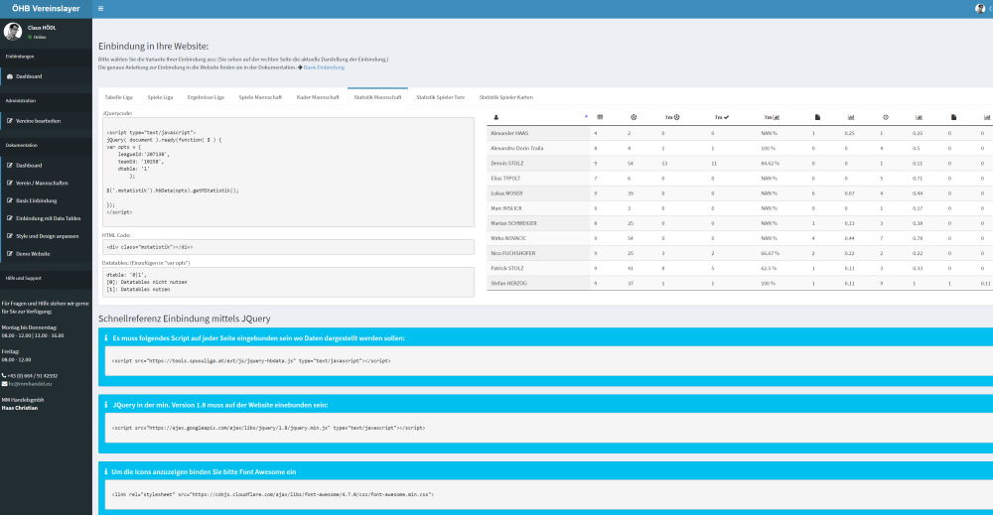Select the Marian SCHWEIGER row name
This screenshot has height=515, width=993.
513,223
